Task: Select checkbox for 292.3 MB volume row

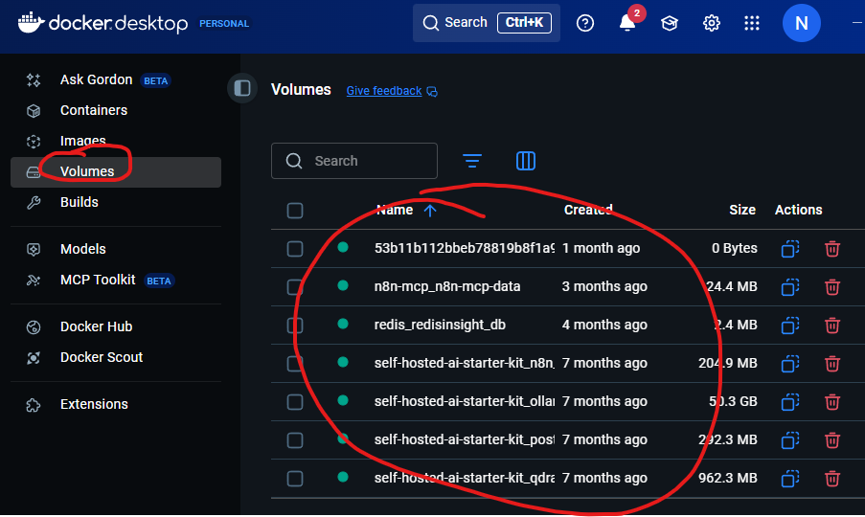Action: pyautogui.click(x=295, y=440)
